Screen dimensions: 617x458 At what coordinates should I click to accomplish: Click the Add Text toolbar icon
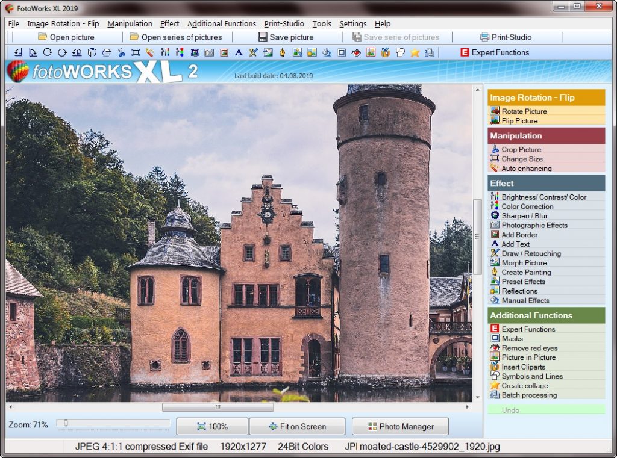238,52
